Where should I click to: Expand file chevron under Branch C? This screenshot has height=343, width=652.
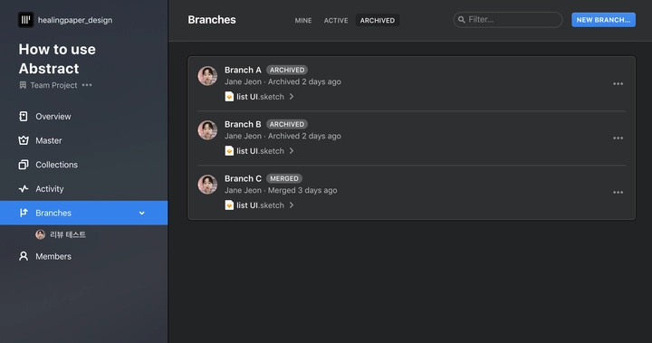(292, 205)
